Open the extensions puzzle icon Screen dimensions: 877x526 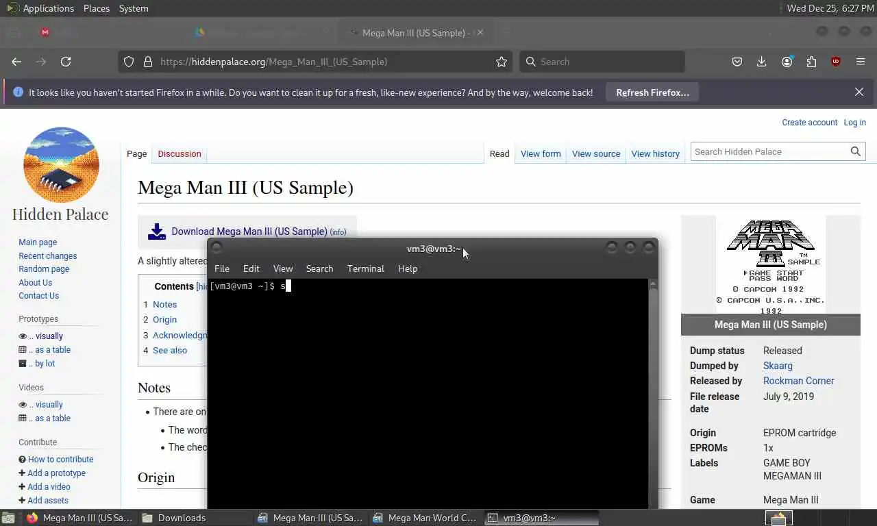tap(811, 62)
